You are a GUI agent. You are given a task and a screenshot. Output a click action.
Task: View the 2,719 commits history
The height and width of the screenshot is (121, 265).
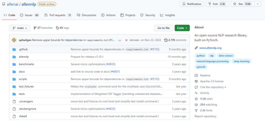pyautogui.click(x=175, y=40)
